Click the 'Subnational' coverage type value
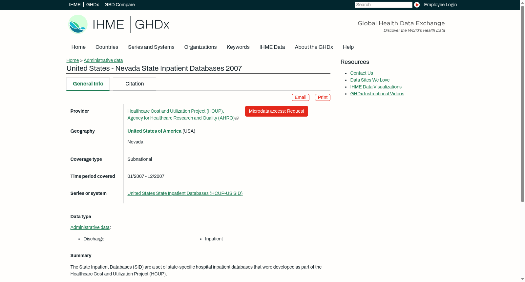This screenshot has height=282, width=525. coord(140,160)
